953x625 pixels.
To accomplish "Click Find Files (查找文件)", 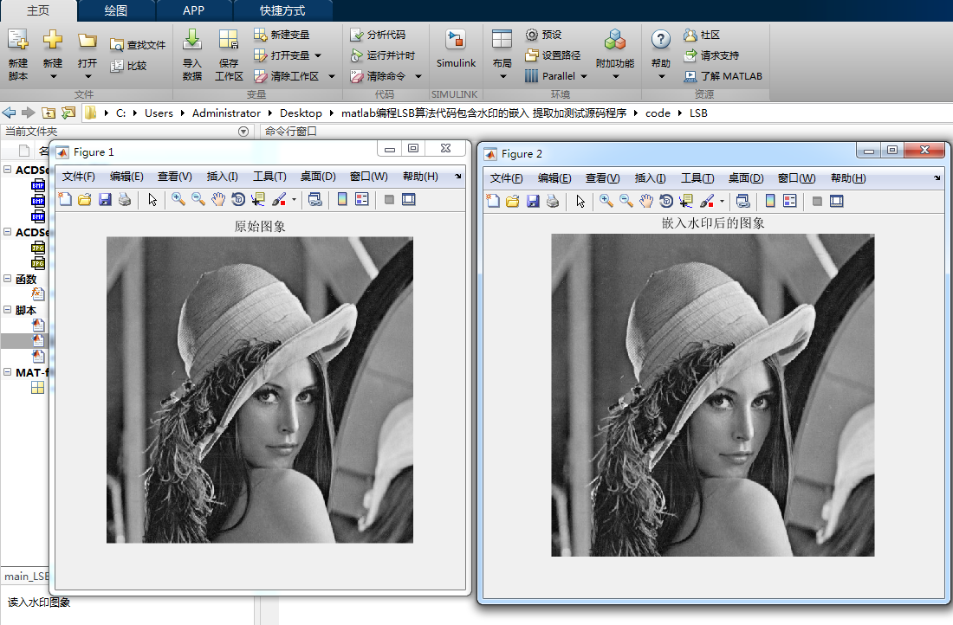I will click(x=138, y=45).
